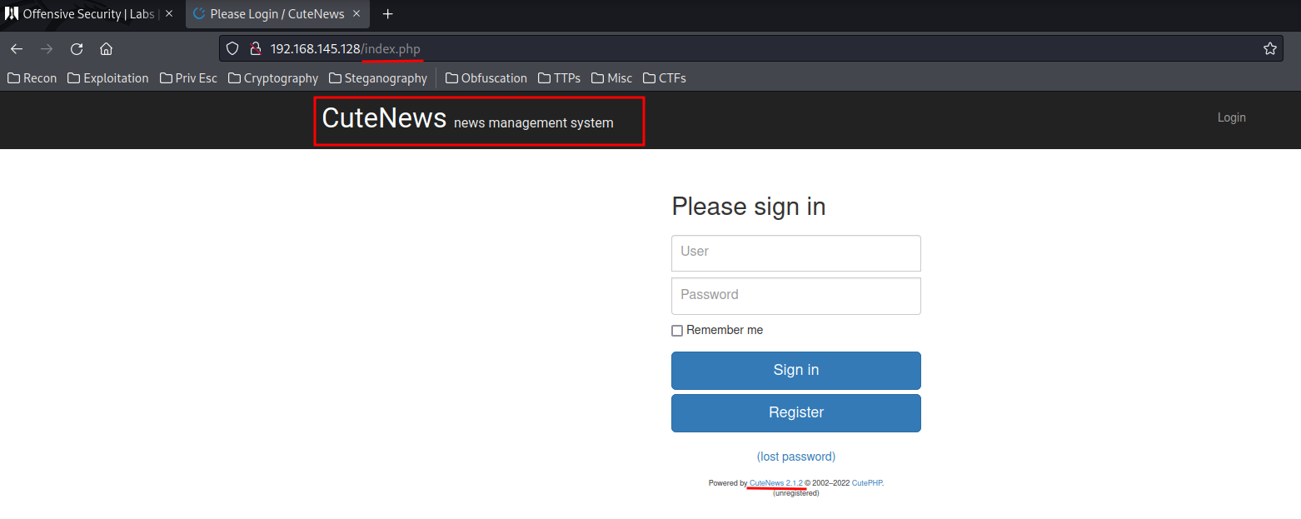Open the Cryptography bookmarks folder
1301x519 pixels.
[273, 78]
